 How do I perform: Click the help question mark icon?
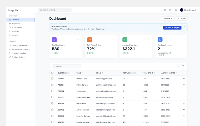[164, 10]
